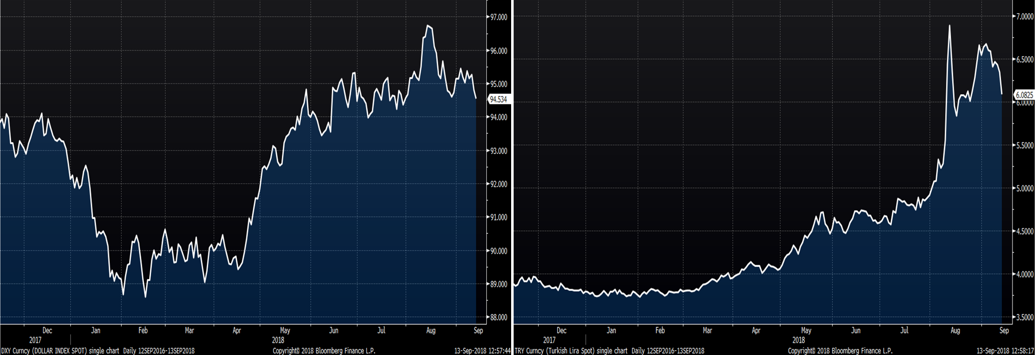Click the 3.5000 label on the Lira axis
Screen dimensions: 1035x355
pyautogui.click(x=1023, y=317)
